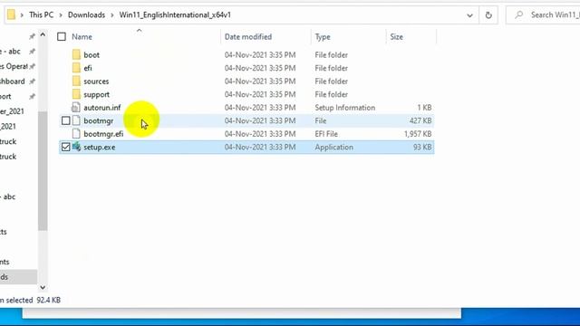This screenshot has width=580, height=326.
Task: Select the bootmgr.efi file name
Action: pos(103,134)
